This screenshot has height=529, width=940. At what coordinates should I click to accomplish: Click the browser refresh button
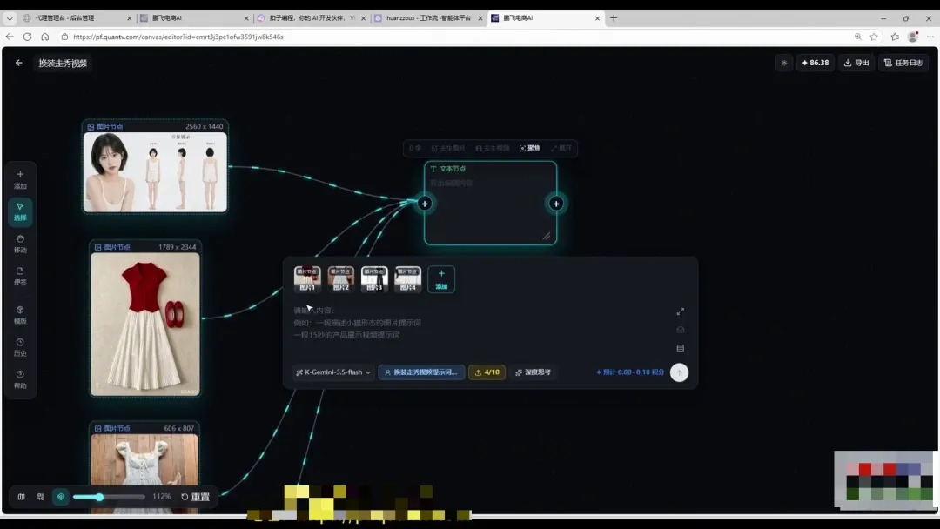coord(27,37)
